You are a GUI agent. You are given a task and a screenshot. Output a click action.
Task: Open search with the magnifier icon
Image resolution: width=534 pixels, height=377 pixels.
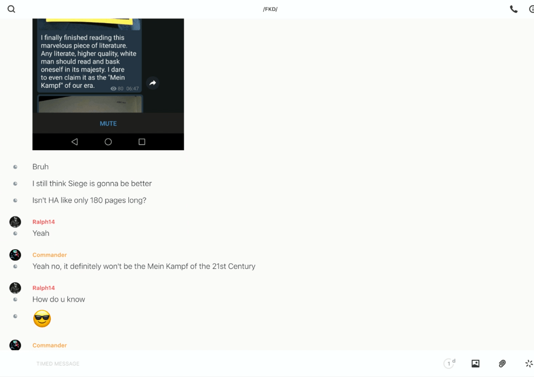[x=11, y=9]
